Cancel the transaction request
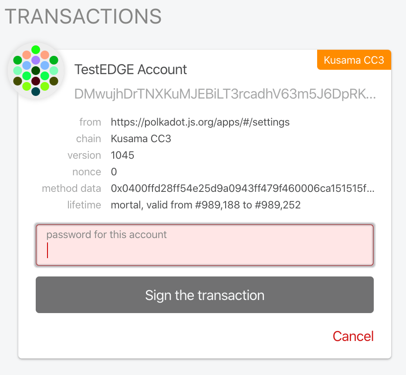406x375 pixels. tap(353, 336)
